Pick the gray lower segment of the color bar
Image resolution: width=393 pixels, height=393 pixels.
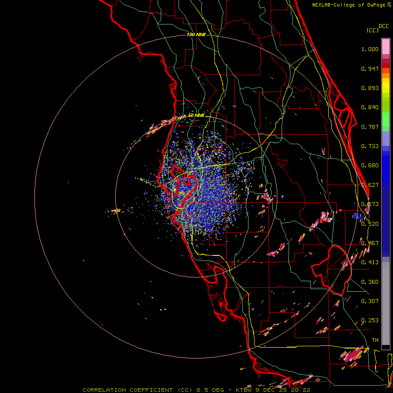(x=386, y=303)
